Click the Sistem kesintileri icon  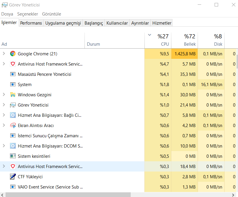13,156
